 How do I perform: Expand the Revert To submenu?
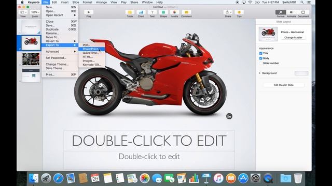click(60, 41)
